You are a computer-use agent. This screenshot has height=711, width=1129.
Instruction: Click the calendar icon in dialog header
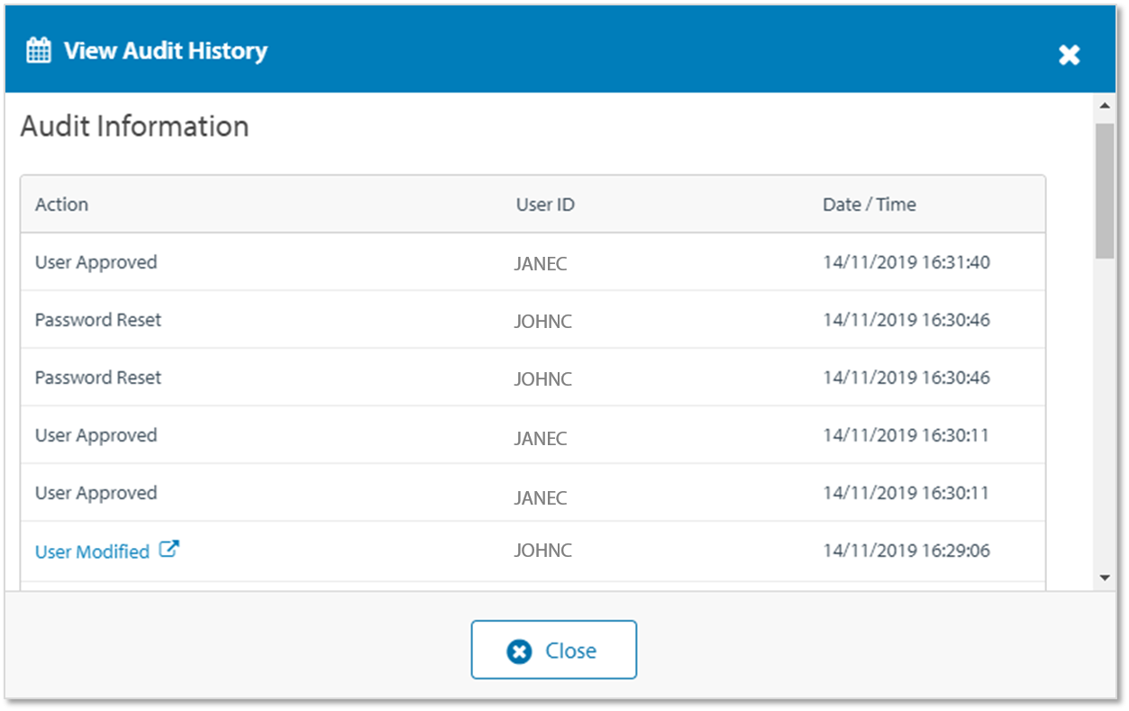click(x=39, y=50)
